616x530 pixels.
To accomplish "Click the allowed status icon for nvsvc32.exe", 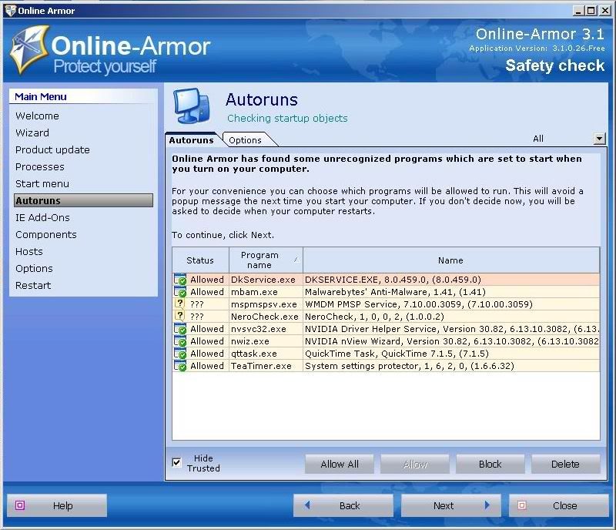I will [x=180, y=329].
